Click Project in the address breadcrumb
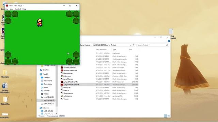218x122 pixels. (113, 45)
